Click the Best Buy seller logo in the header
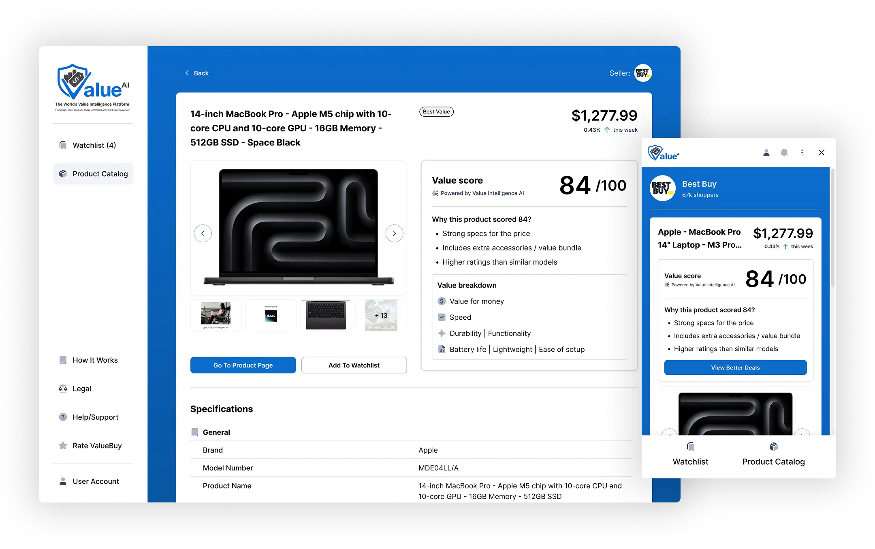875x549 pixels. point(643,73)
